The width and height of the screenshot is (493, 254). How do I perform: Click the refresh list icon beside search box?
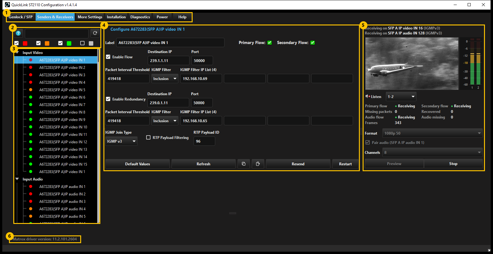click(x=95, y=33)
